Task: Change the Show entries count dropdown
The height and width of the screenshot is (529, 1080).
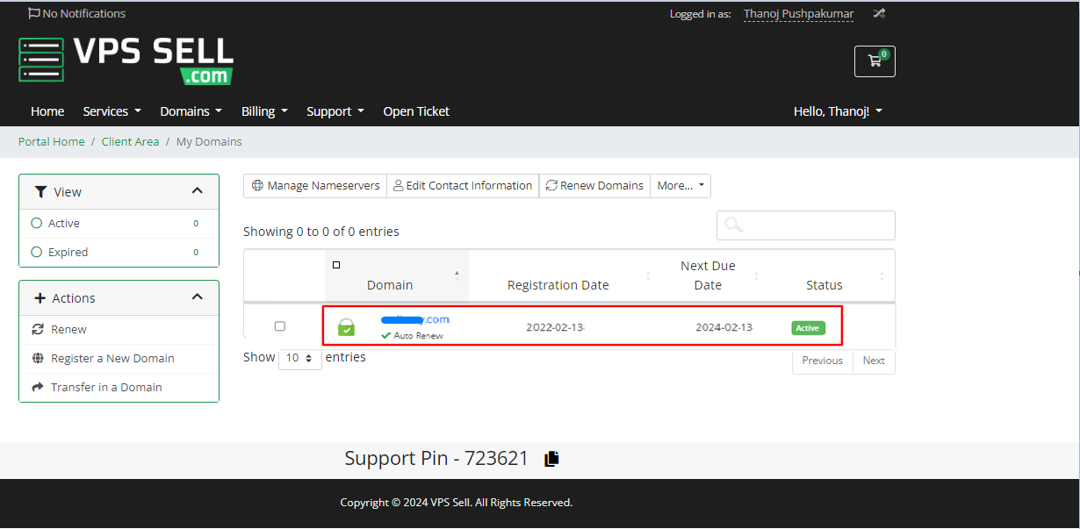Action: click(x=300, y=359)
